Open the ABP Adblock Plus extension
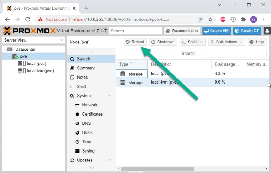271x173 pixels. tap(223, 19)
